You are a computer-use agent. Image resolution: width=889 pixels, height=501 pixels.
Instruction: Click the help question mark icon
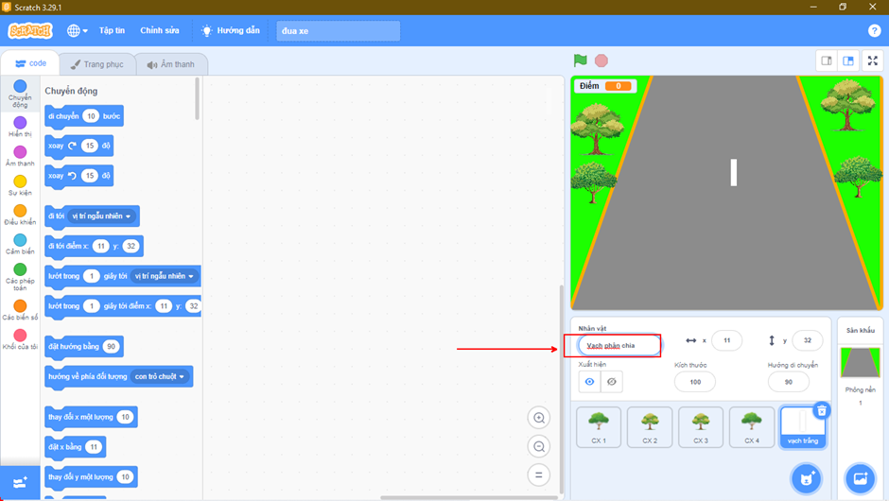click(x=874, y=30)
